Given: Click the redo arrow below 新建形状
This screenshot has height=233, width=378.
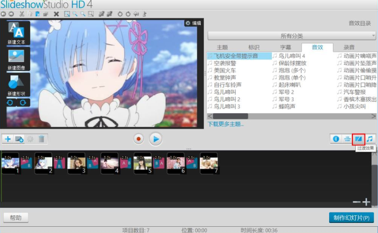Looking at the screenshot, I should tap(23, 103).
